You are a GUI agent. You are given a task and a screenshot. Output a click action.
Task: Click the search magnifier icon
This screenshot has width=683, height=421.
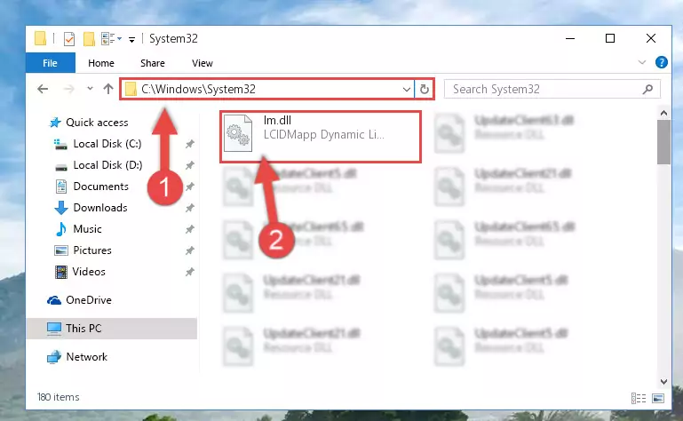(x=647, y=90)
